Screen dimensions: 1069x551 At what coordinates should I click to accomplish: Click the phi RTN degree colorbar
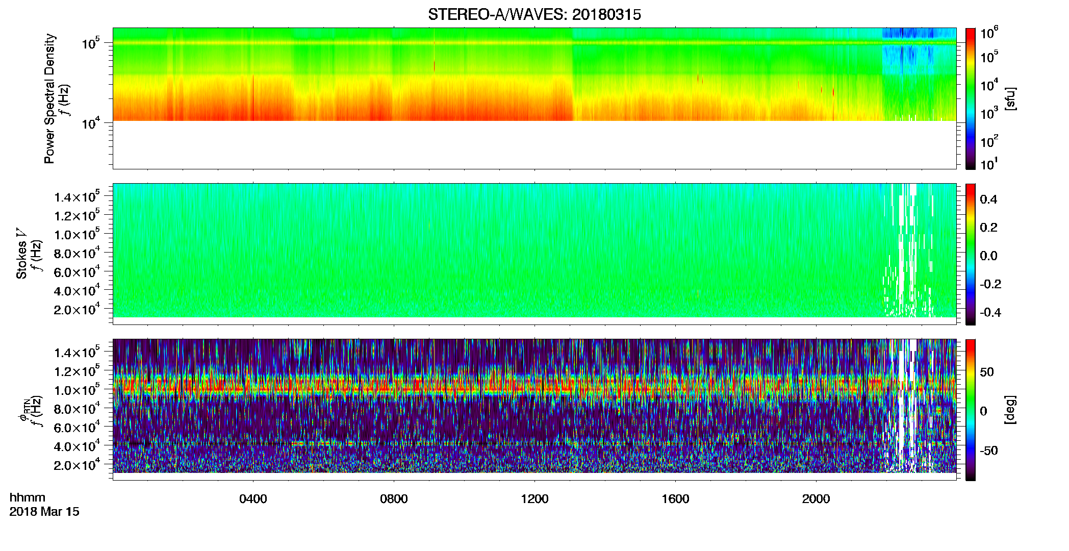971,410
